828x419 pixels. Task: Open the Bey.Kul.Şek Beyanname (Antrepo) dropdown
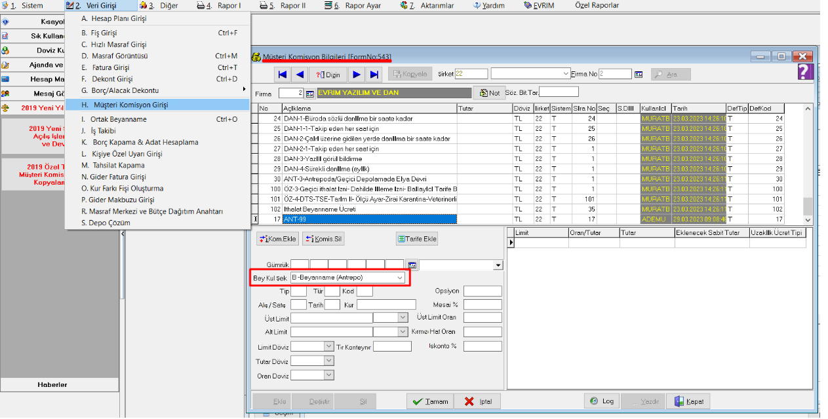pos(400,278)
